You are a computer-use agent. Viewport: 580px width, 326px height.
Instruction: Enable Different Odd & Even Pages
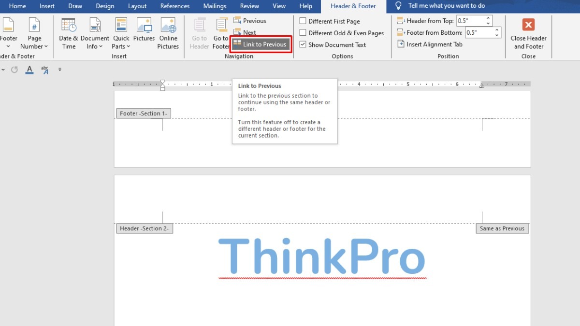(303, 33)
